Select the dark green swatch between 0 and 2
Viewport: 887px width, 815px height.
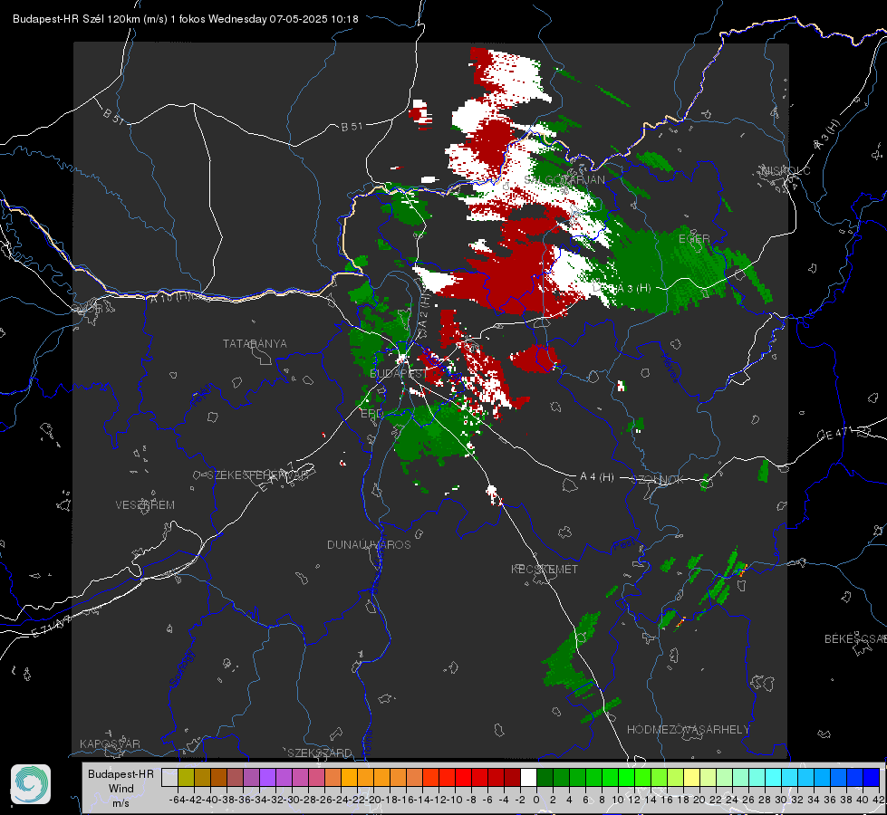pos(545,777)
